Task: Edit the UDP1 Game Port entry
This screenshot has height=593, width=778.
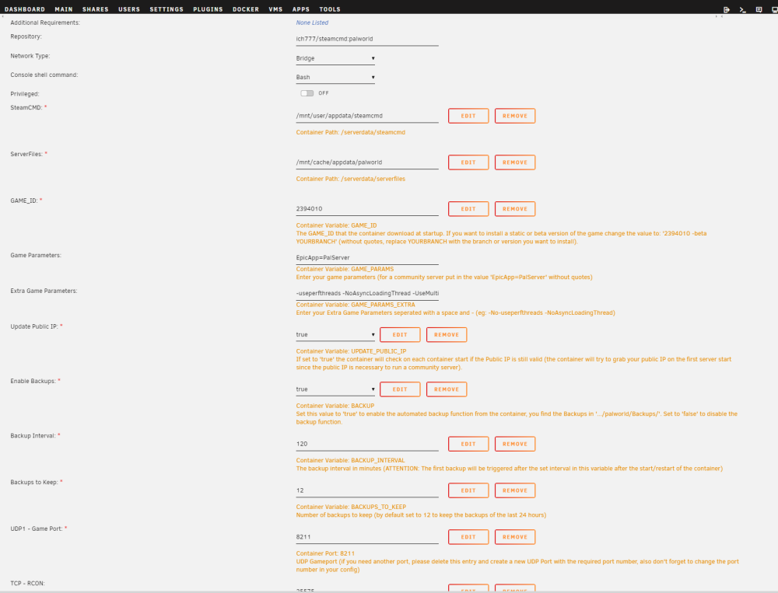Action: tap(468, 538)
